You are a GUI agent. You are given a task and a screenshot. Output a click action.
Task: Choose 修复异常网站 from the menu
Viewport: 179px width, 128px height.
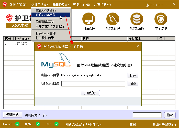coord(51,22)
